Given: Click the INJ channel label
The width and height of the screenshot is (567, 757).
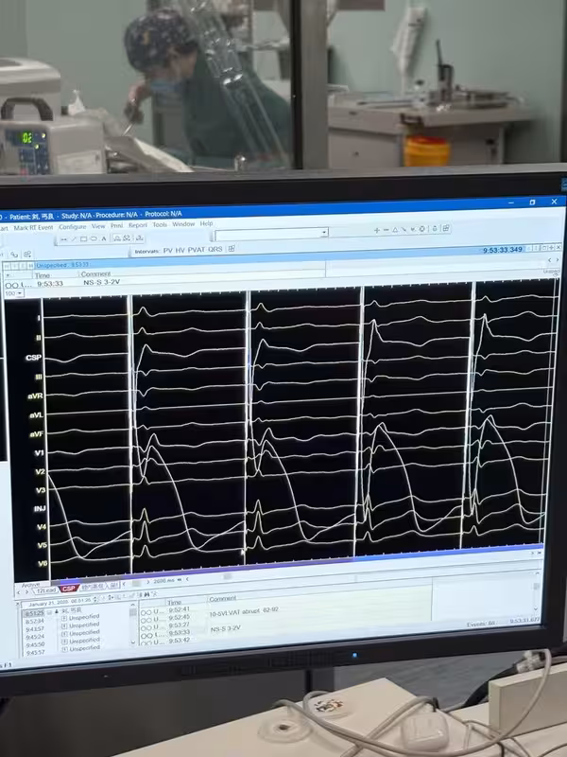Looking at the screenshot, I should pyautogui.click(x=40, y=508).
